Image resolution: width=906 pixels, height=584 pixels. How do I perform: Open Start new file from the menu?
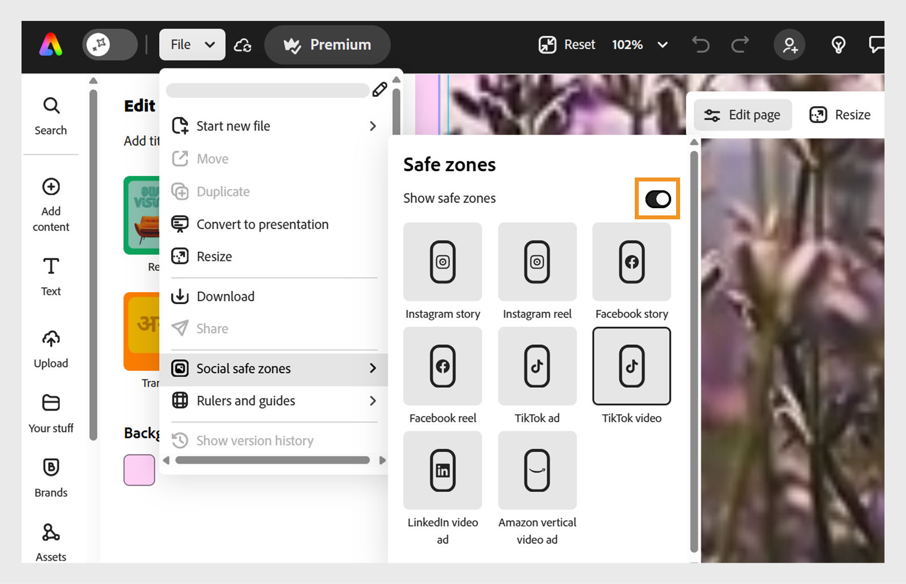pos(232,126)
